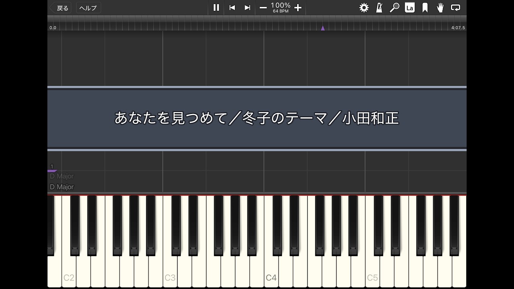
Task: Click the 100% 64 BPM tempo display
Action: click(x=281, y=8)
